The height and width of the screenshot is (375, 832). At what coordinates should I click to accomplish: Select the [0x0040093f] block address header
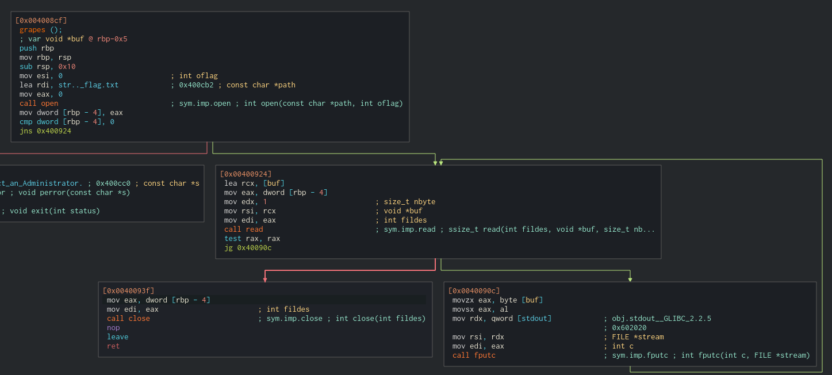128,291
